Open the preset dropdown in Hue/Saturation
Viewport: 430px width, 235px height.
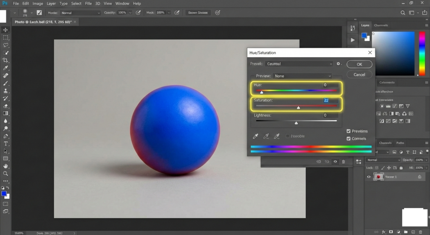[x=299, y=64]
